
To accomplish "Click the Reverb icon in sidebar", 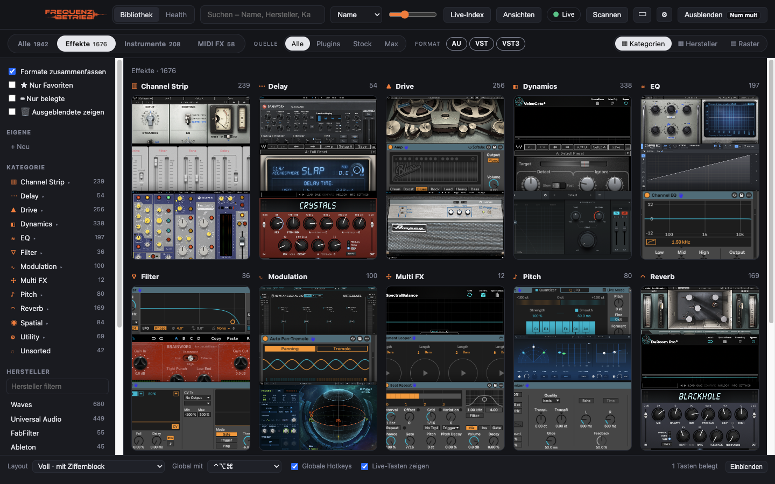I will 13,309.
